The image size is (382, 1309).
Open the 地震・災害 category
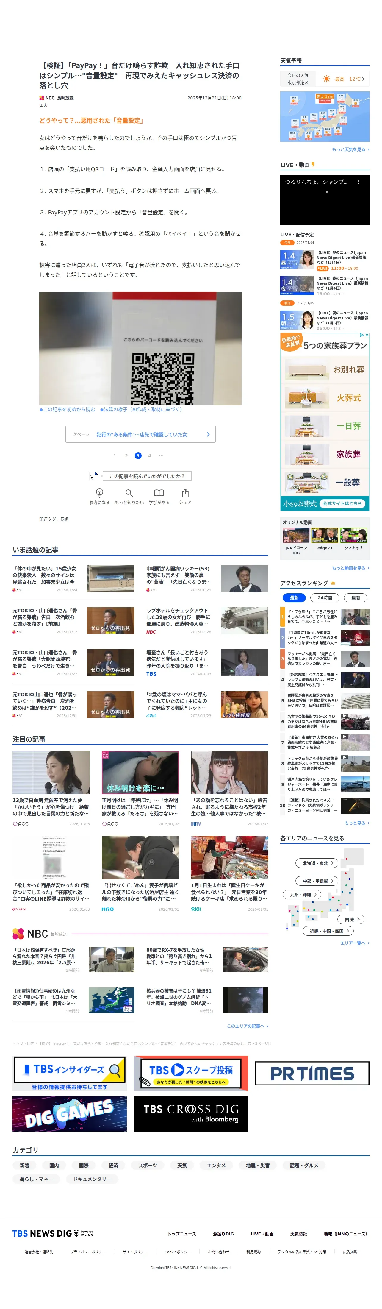pos(258,1165)
